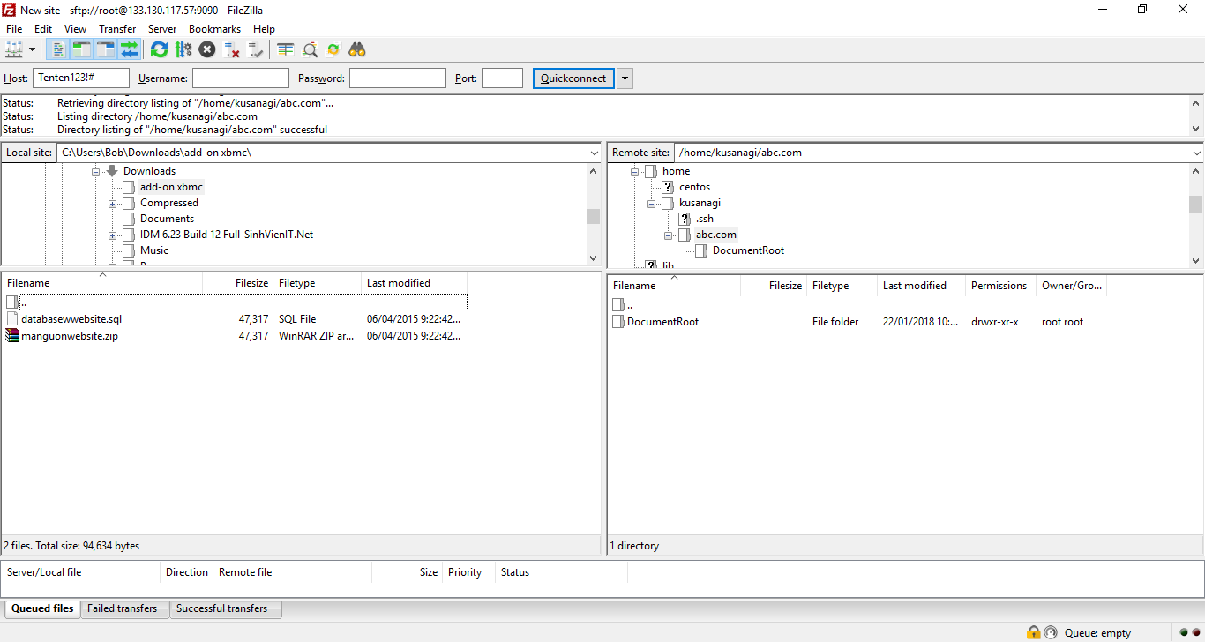This screenshot has width=1205, height=642.
Task: Select Documents folder in local tree
Action: click(167, 219)
